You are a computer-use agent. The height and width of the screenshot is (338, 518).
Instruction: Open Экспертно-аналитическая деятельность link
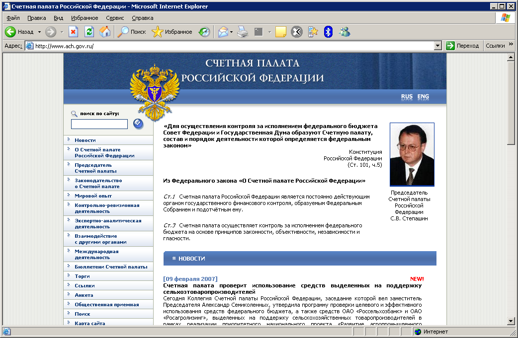pos(108,223)
